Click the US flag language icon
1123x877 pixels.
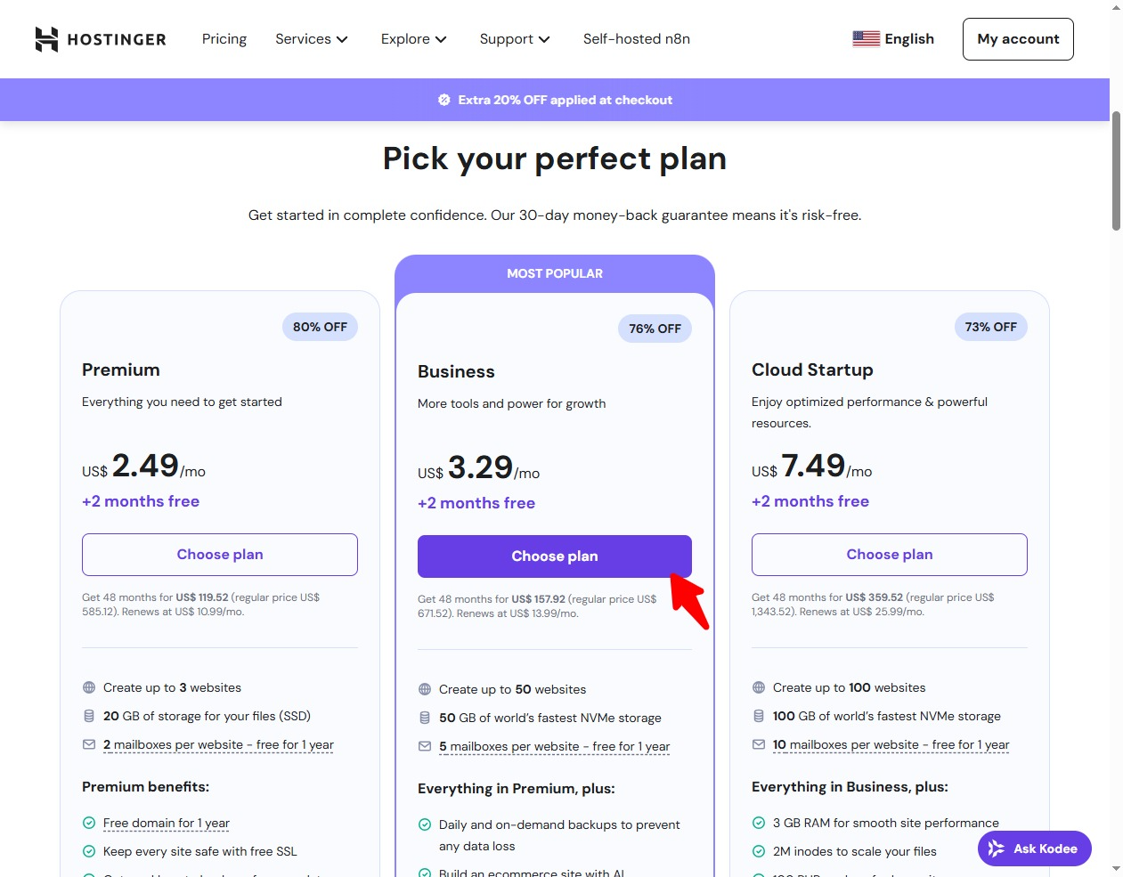(x=866, y=39)
